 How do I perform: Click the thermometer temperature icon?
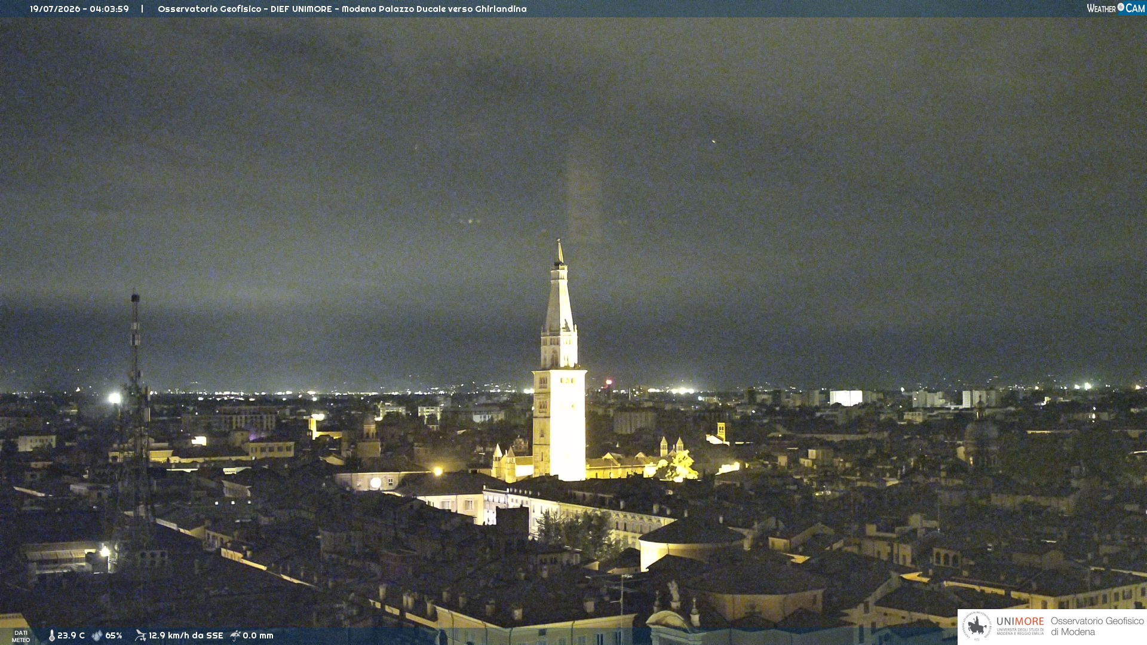pyautogui.click(x=52, y=635)
